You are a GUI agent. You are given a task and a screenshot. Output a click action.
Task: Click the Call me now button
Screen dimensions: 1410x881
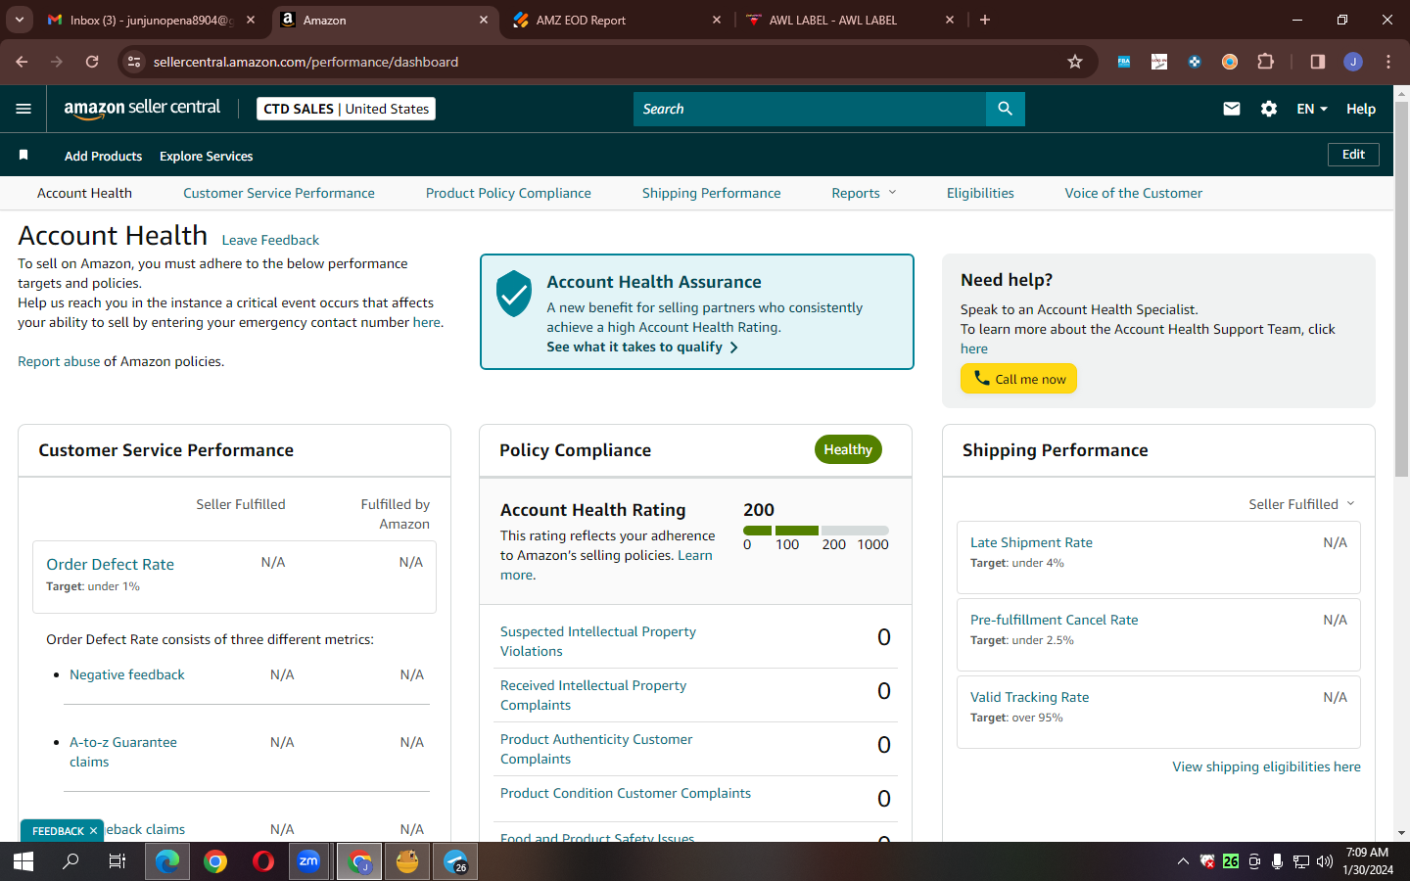pyautogui.click(x=1018, y=379)
